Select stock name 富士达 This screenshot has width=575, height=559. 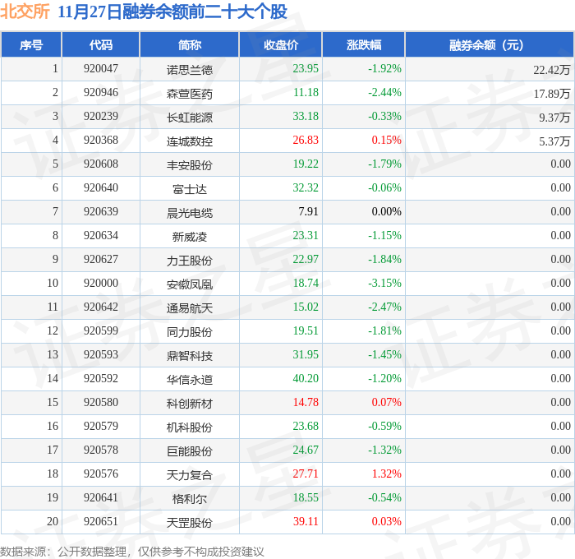pos(189,188)
